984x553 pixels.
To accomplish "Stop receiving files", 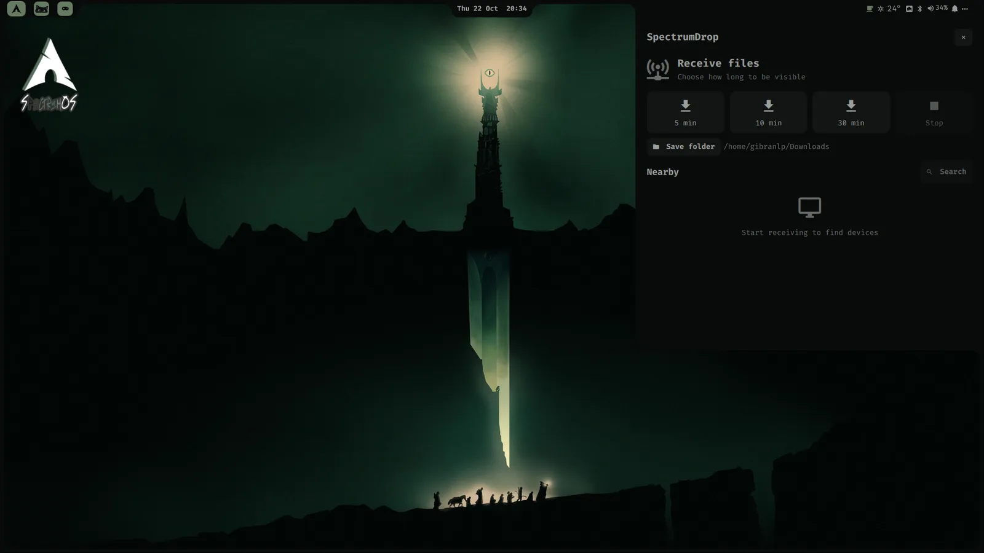I will (x=934, y=112).
